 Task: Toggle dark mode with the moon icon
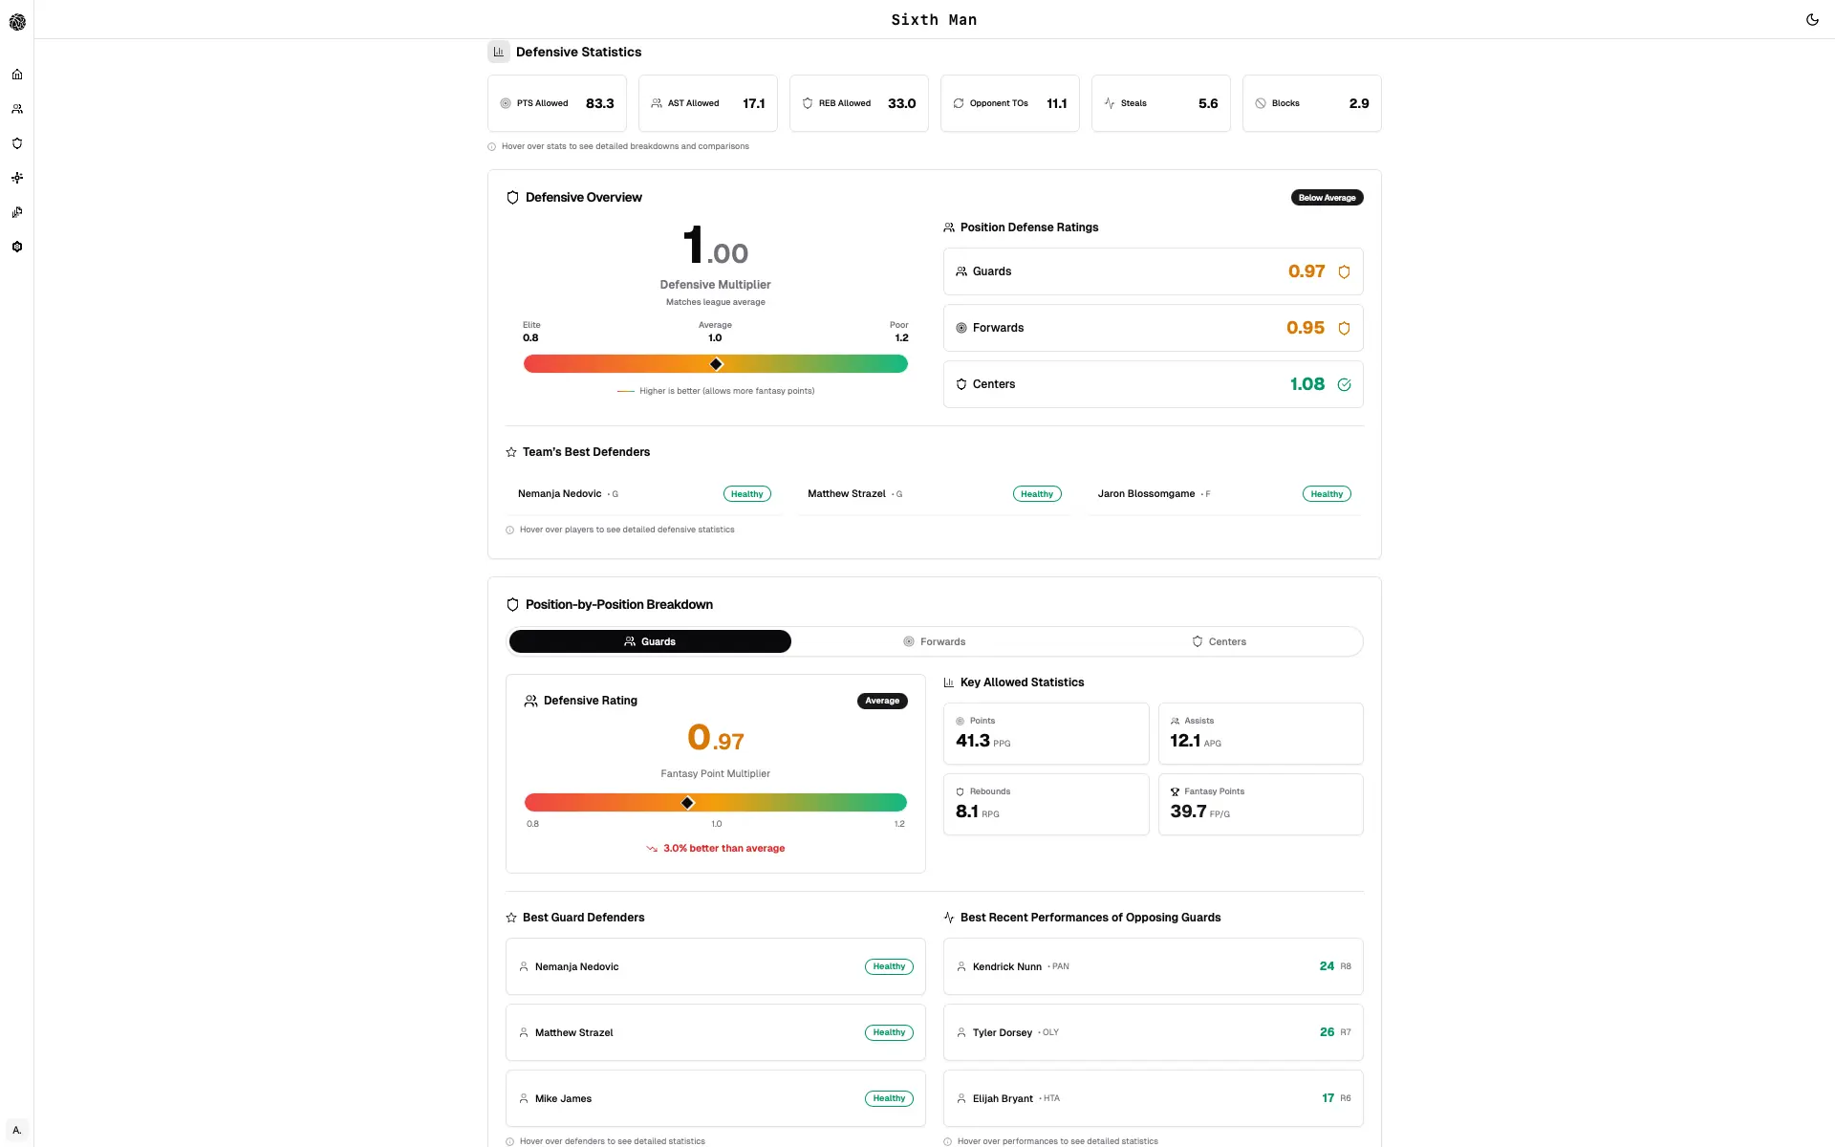click(x=1813, y=19)
